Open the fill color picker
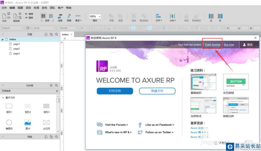The width and height of the screenshot is (261, 151). (x=165, y=28)
